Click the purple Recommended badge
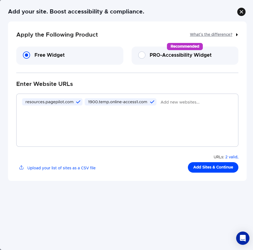This screenshot has height=250, width=253. pyautogui.click(x=185, y=46)
